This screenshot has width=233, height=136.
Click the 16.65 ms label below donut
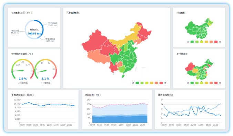pyautogui.click(x=50, y=40)
